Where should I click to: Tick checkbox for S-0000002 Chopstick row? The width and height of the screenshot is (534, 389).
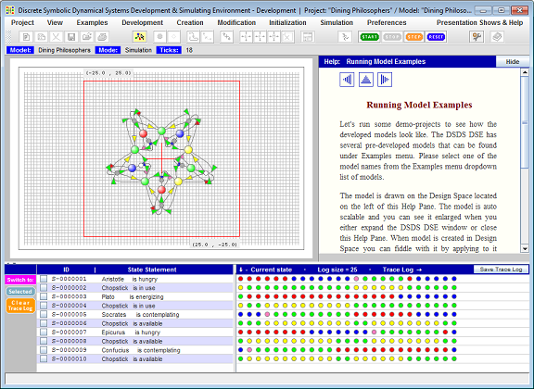44,287
